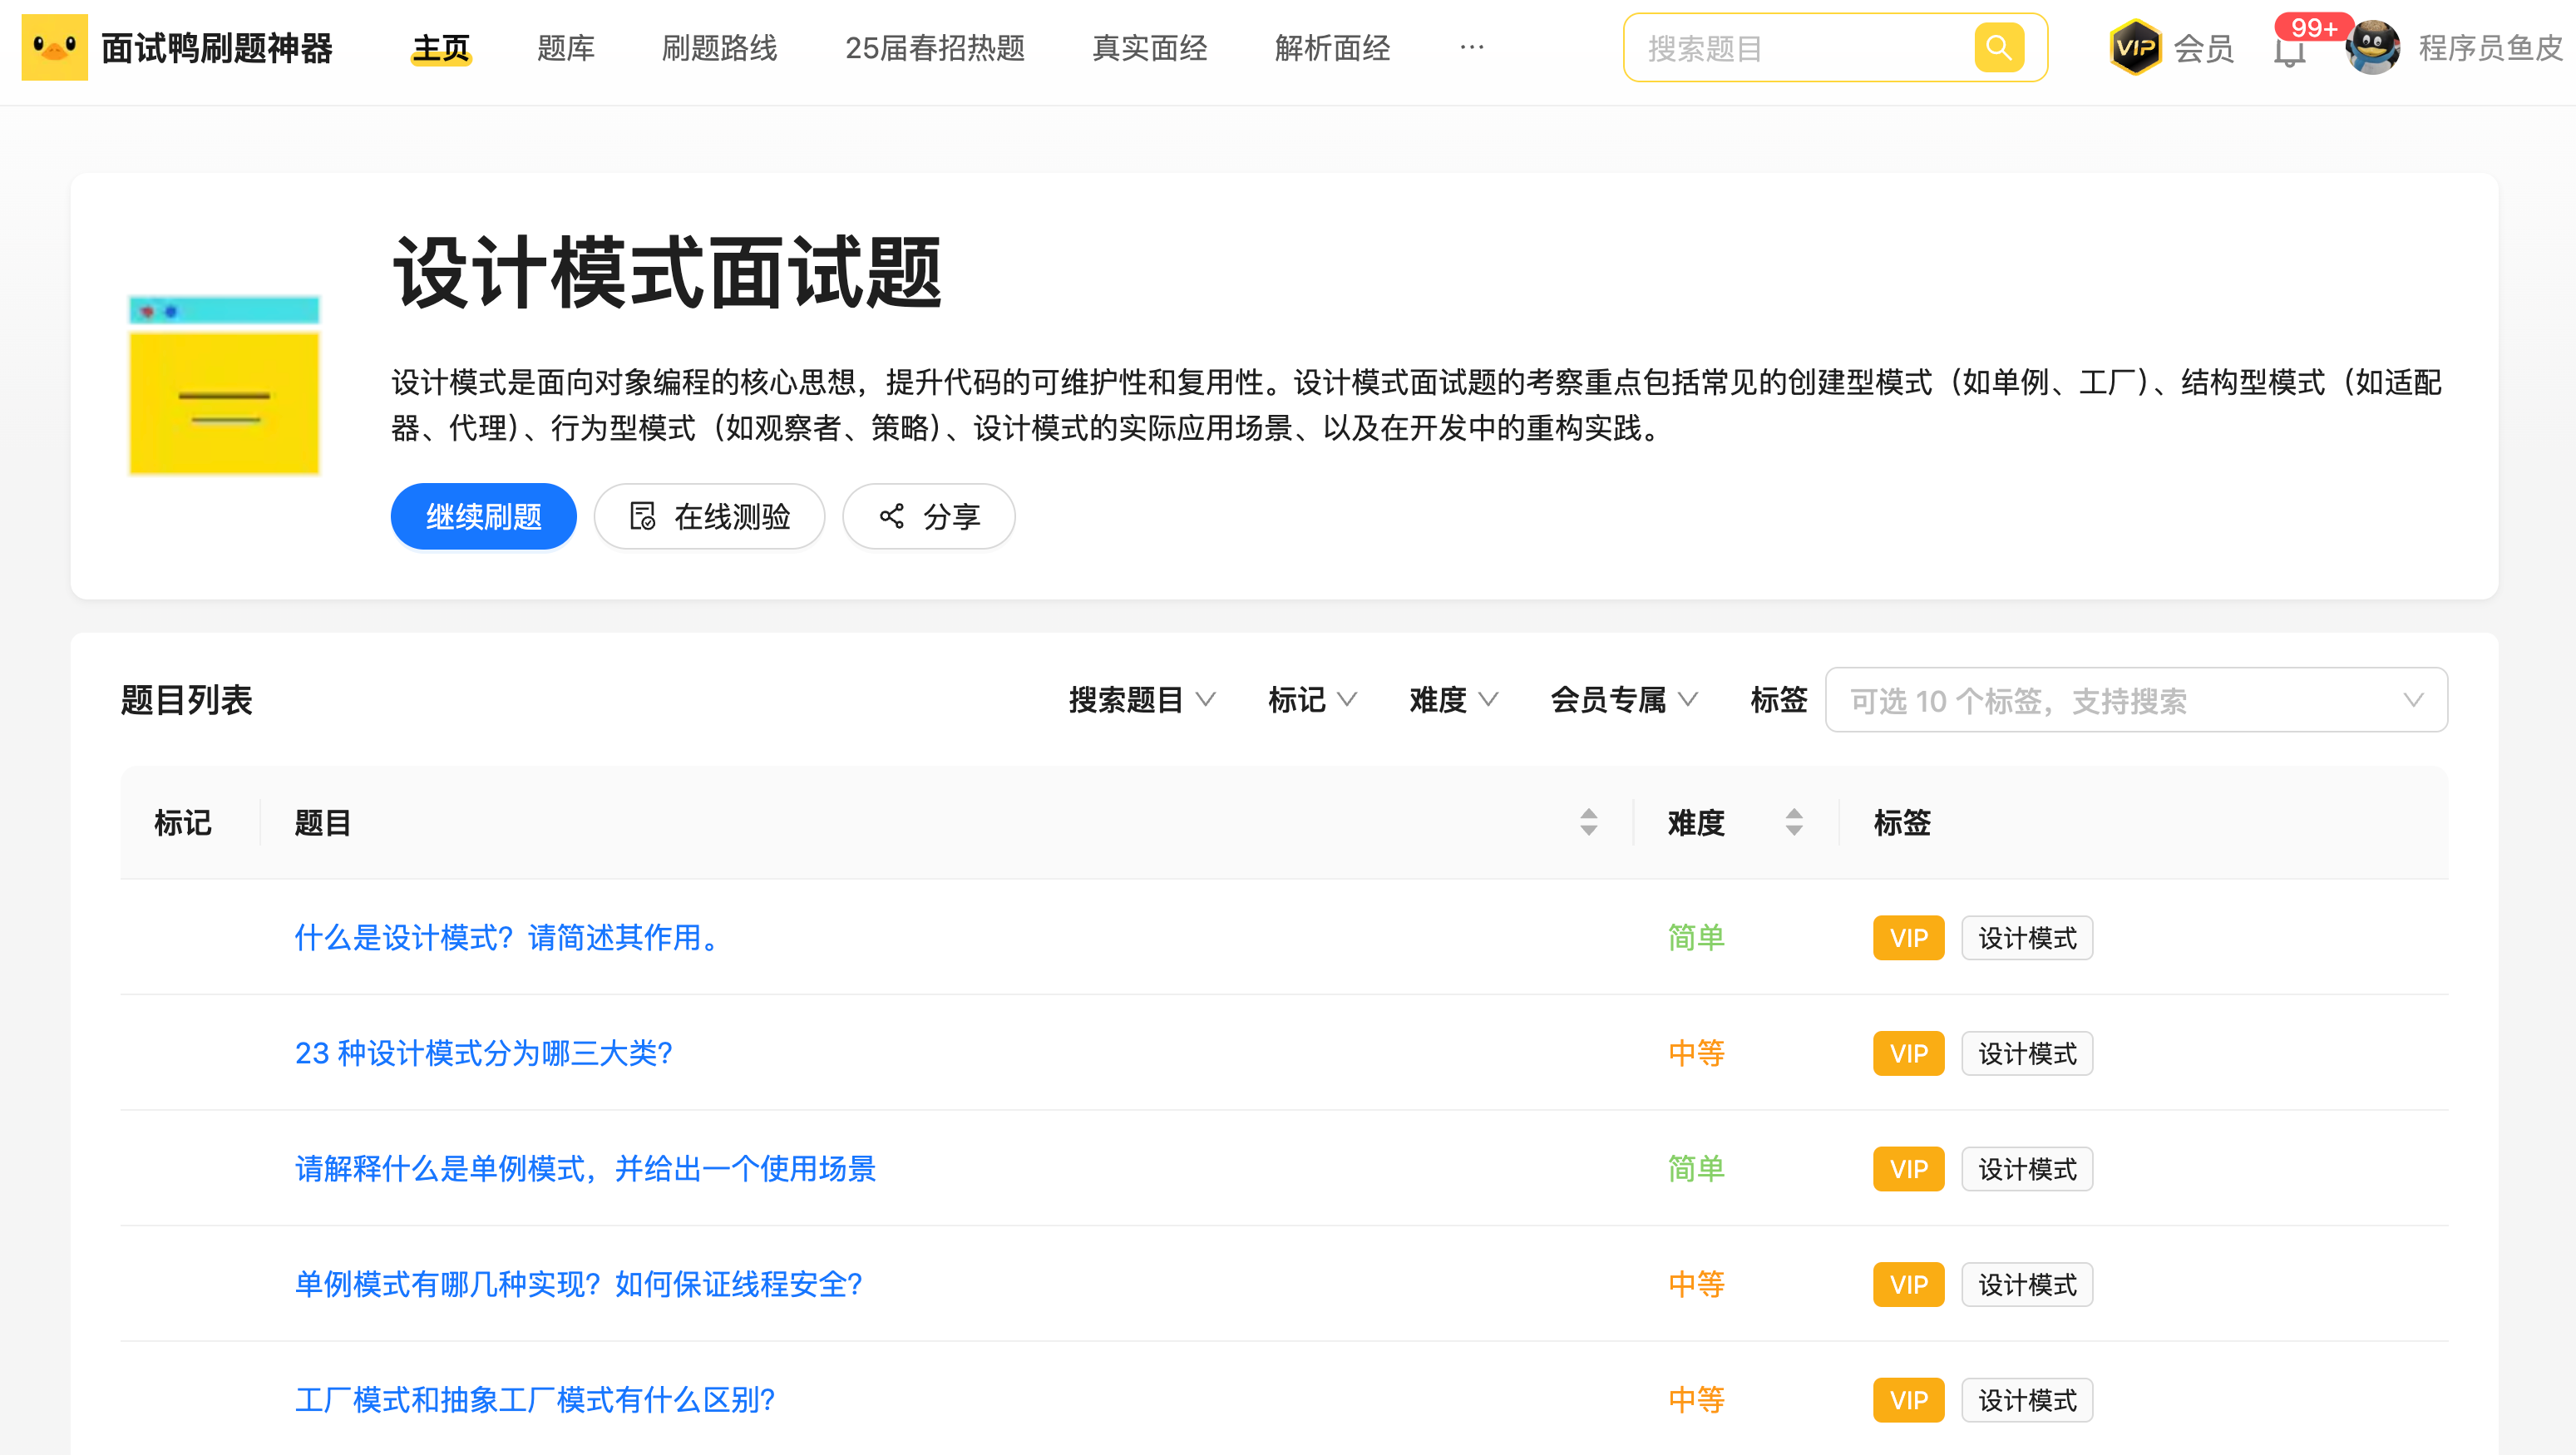Open the 刷题路线 navigation tab
The height and width of the screenshot is (1455, 2576).
[x=719, y=47]
